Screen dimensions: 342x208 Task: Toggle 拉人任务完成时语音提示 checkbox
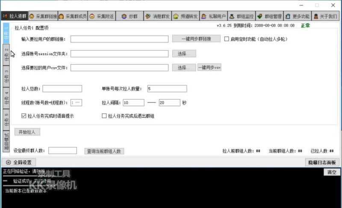(x=24, y=116)
